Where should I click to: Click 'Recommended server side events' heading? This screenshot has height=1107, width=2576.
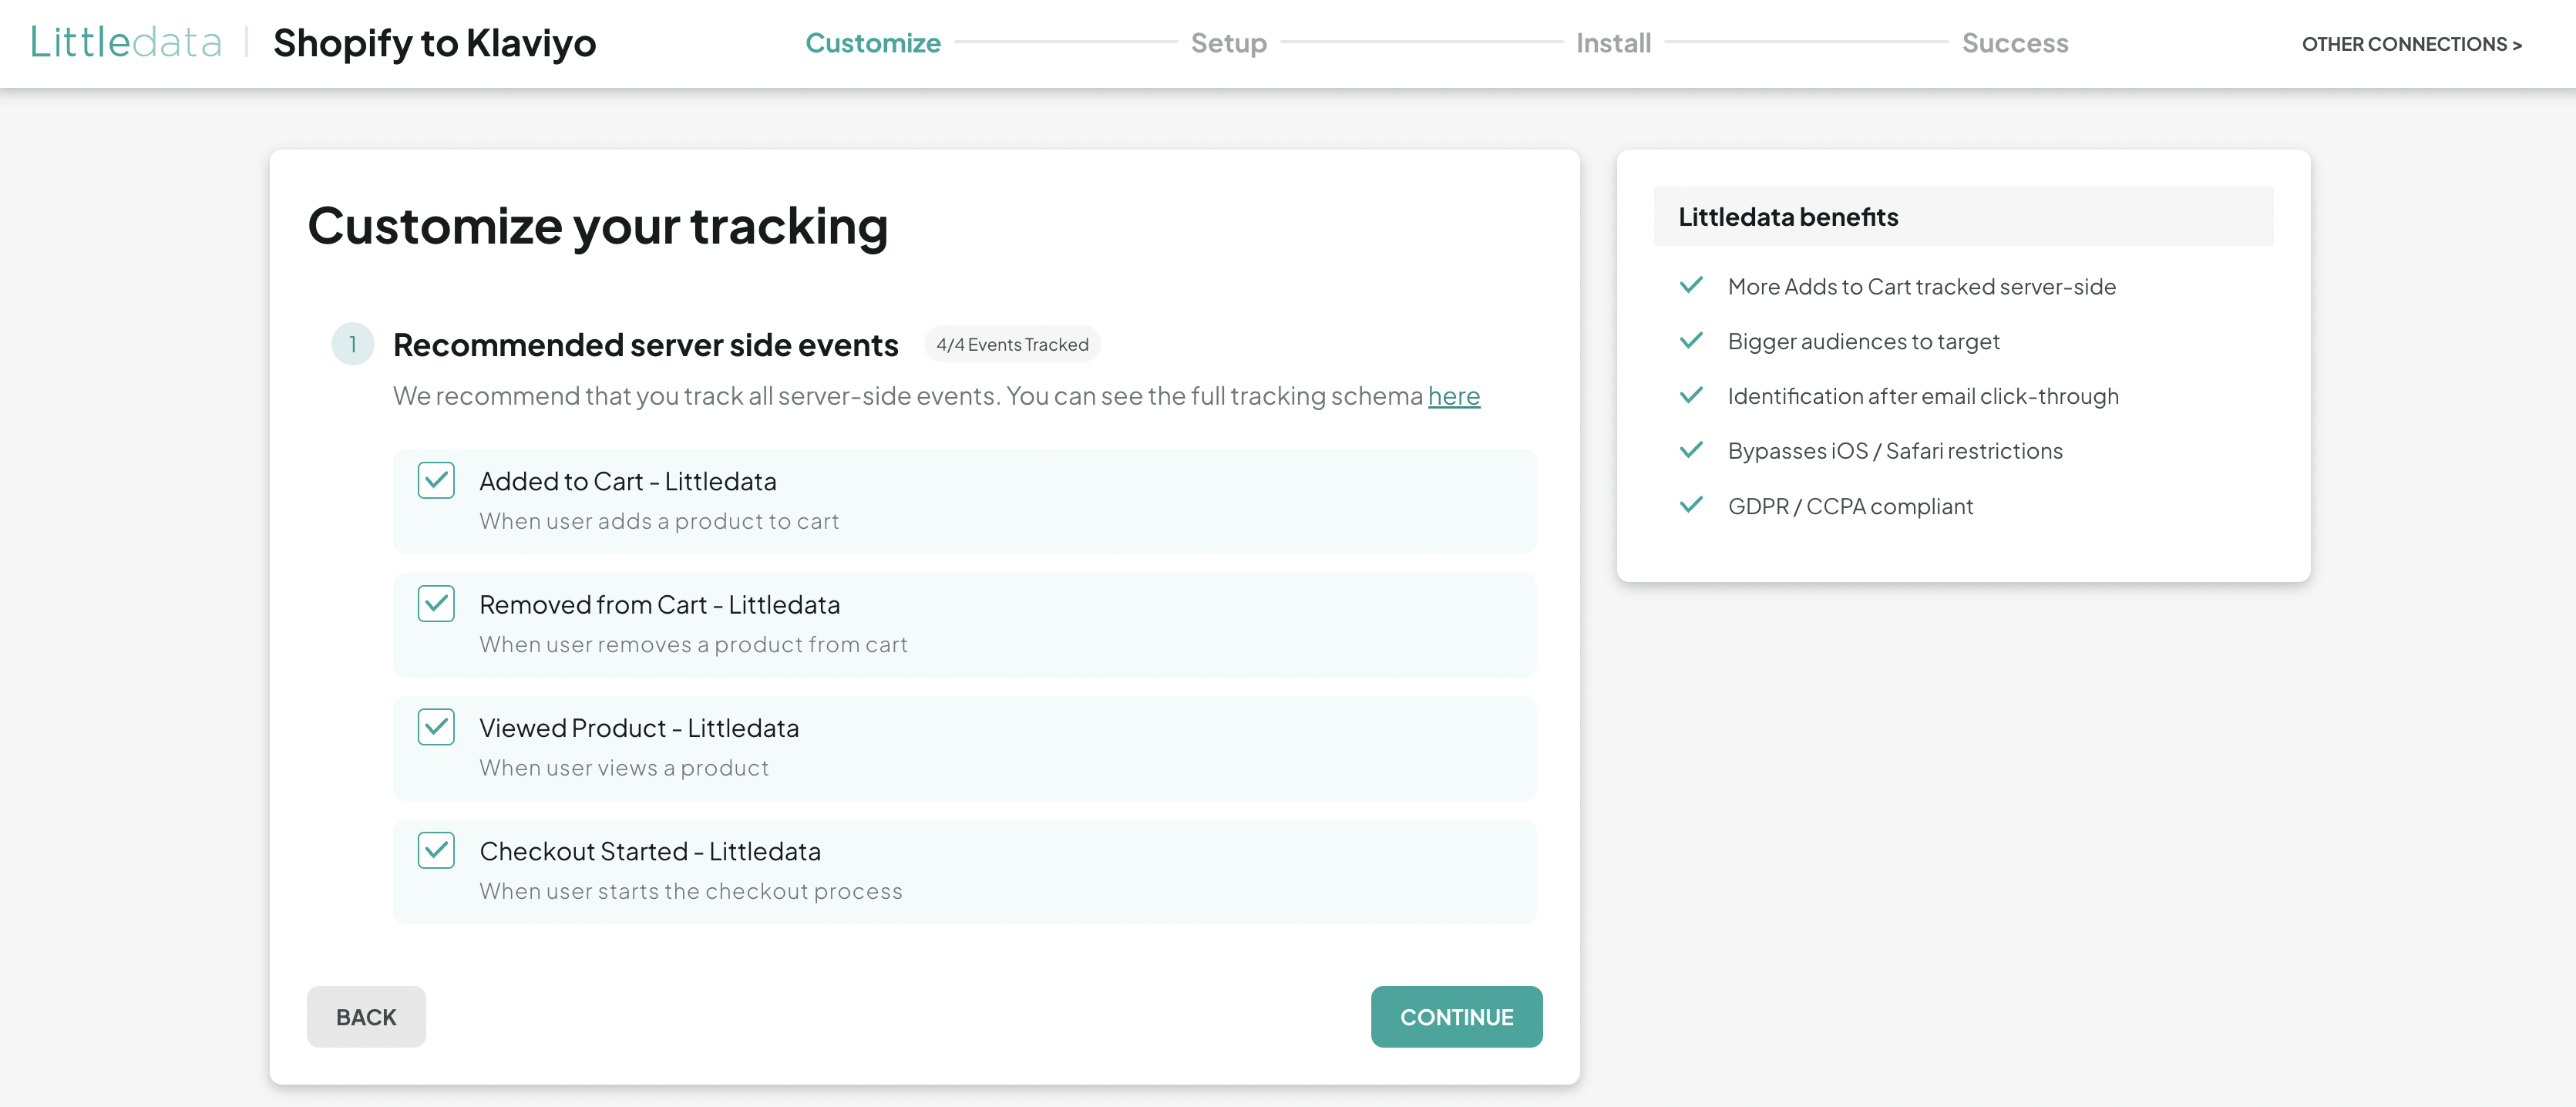click(x=645, y=345)
